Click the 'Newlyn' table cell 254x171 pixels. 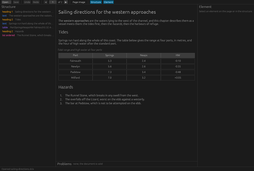point(75,66)
